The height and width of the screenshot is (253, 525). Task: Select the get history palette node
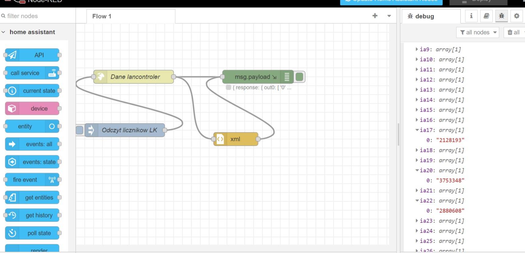tap(32, 215)
